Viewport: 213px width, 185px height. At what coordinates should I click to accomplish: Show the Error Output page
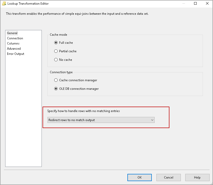[x=16, y=54]
